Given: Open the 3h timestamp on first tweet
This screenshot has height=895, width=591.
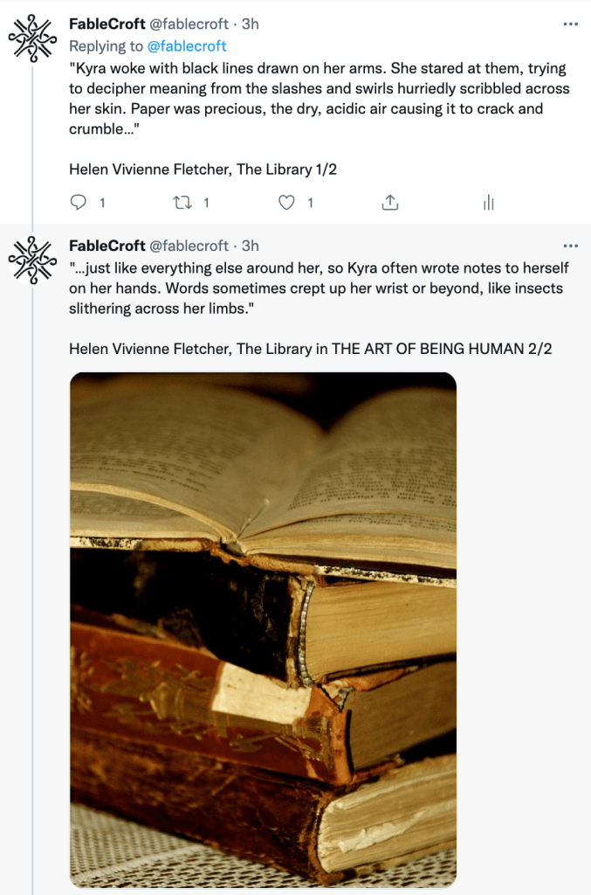Looking at the screenshot, I should point(251,24).
